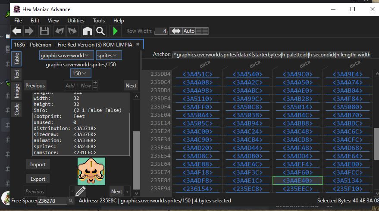Click the back navigation arrow

click(16, 31)
